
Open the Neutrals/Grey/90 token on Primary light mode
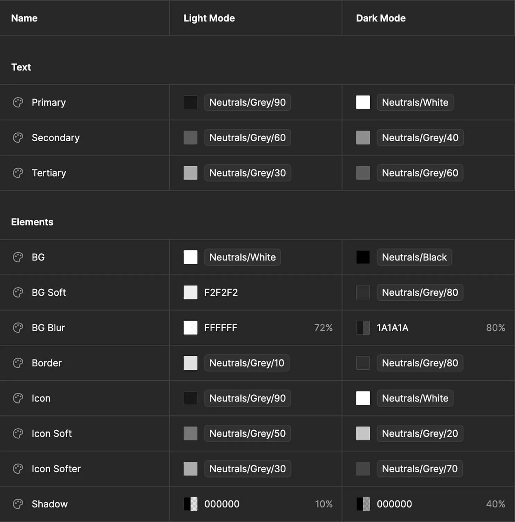pos(247,102)
